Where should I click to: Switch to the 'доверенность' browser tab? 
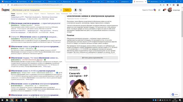[x=125, y=2]
